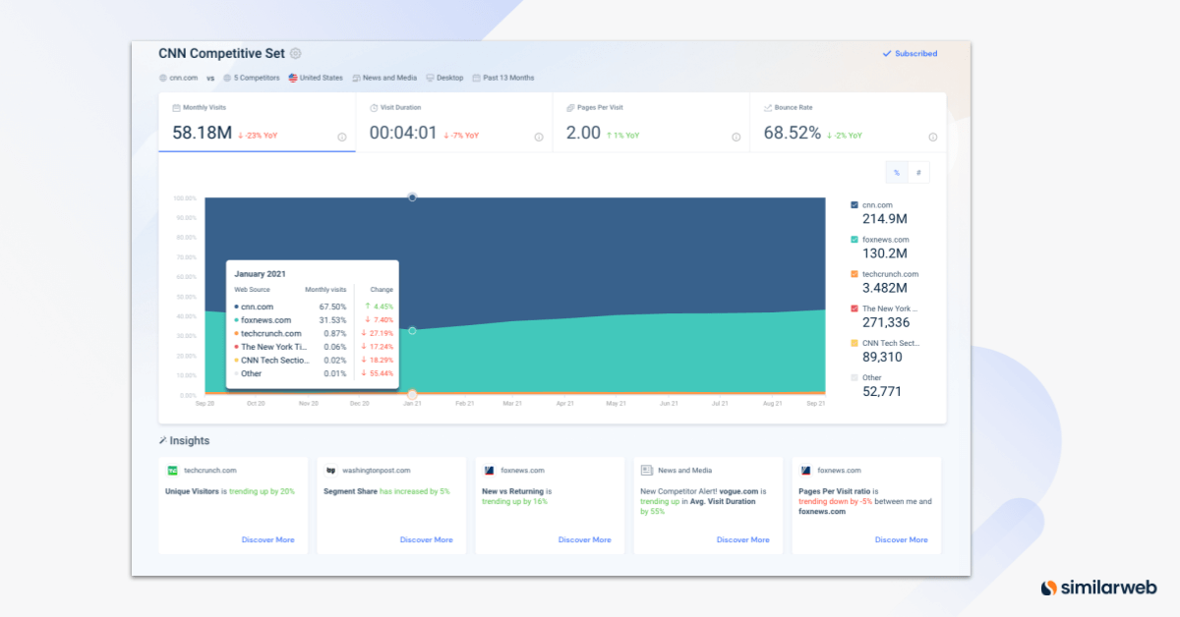Click the Bounce Rate trend icon
This screenshot has height=617, width=1180.
pyautogui.click(x=767, y=107)
